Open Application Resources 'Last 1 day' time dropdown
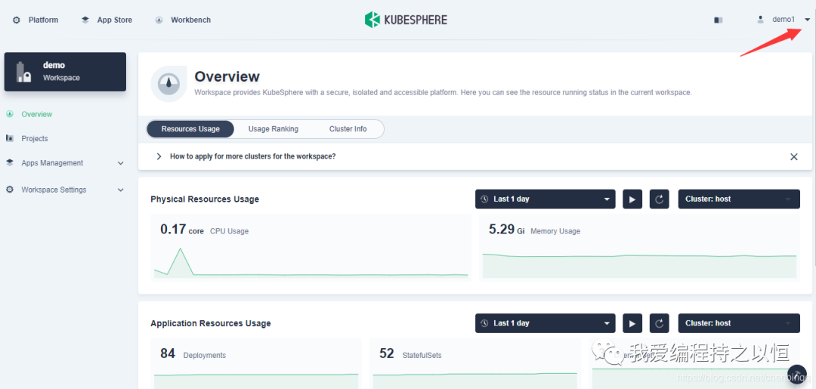 coord(545,323)
